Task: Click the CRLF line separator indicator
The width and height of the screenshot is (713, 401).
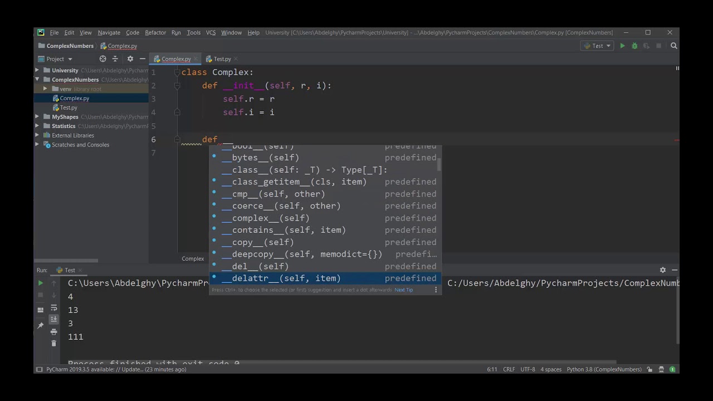Action: point(509,369)
